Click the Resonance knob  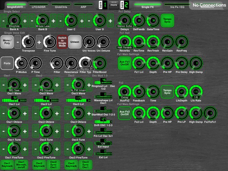coord(71,63)
